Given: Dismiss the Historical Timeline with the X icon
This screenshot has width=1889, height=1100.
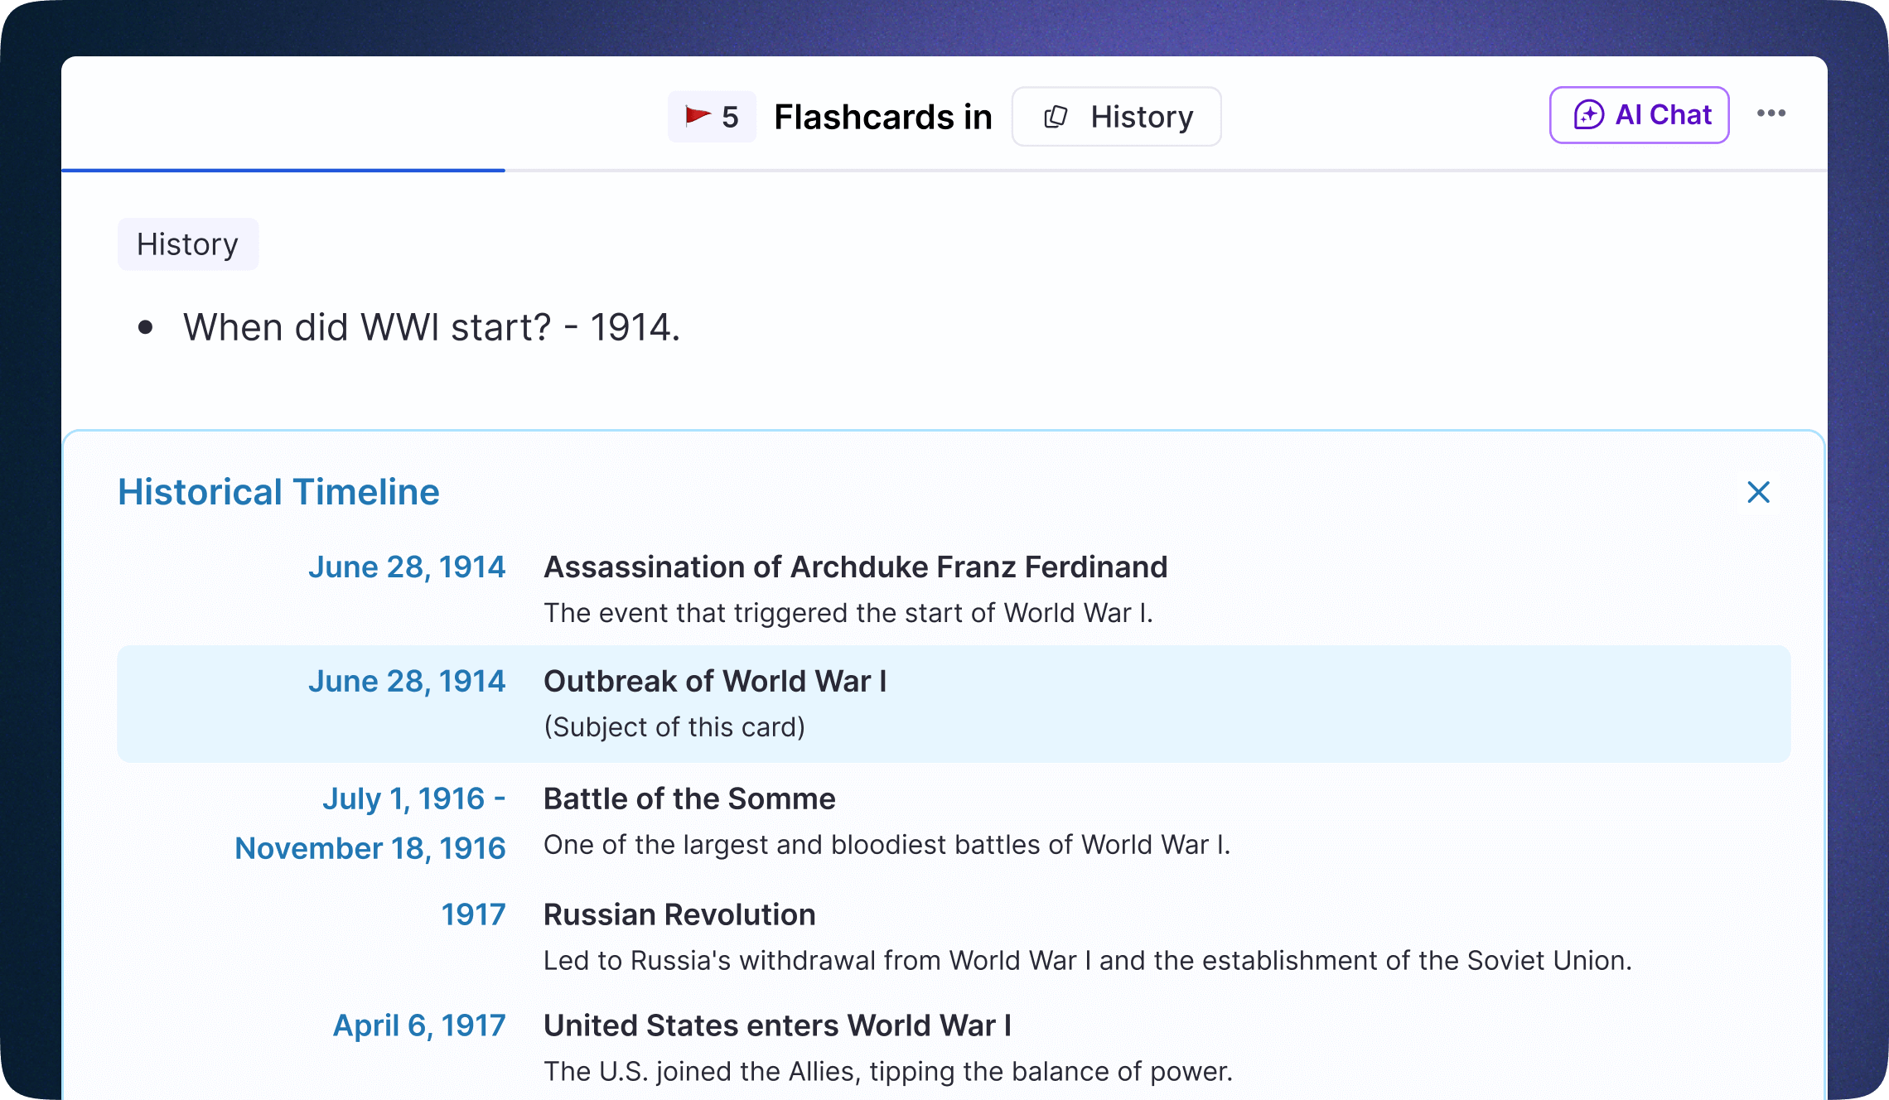Looking at the screenshot, I should pyautogui.click(x=1758, y=492).
